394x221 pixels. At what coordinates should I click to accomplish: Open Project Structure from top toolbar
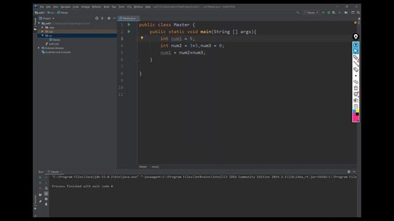346,12
